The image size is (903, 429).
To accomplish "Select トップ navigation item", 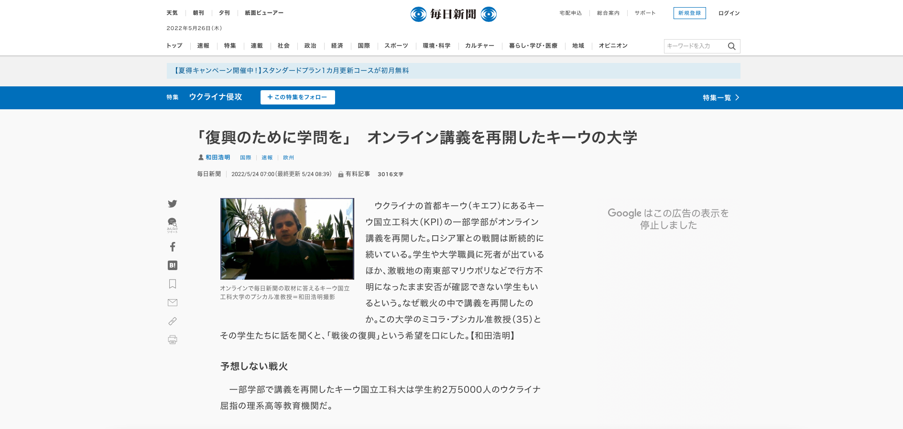I will (x=174, y=46).
